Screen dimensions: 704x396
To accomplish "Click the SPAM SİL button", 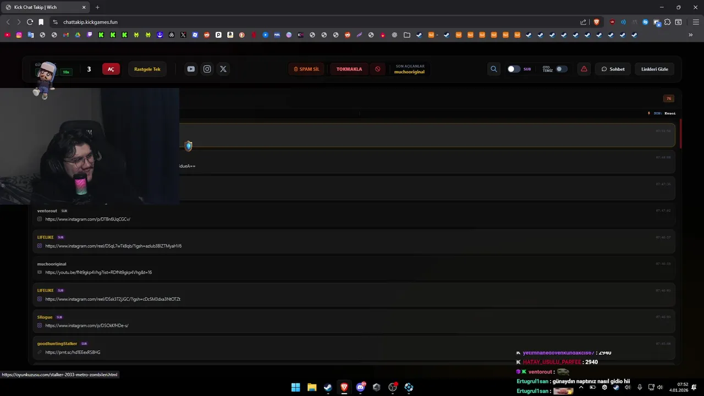I will (306, 69).
